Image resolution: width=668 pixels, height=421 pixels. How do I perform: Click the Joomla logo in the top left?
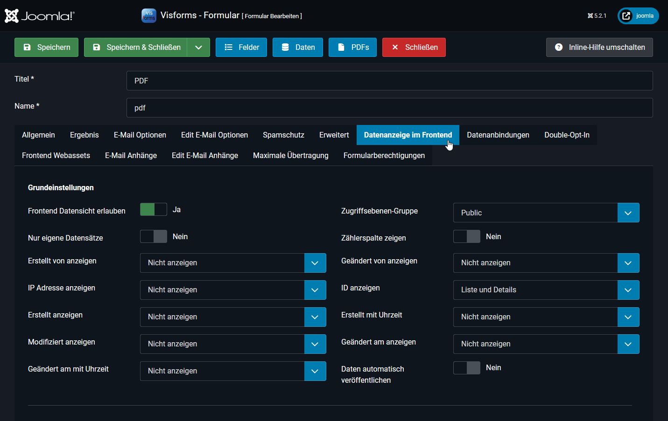pos(39,15)
